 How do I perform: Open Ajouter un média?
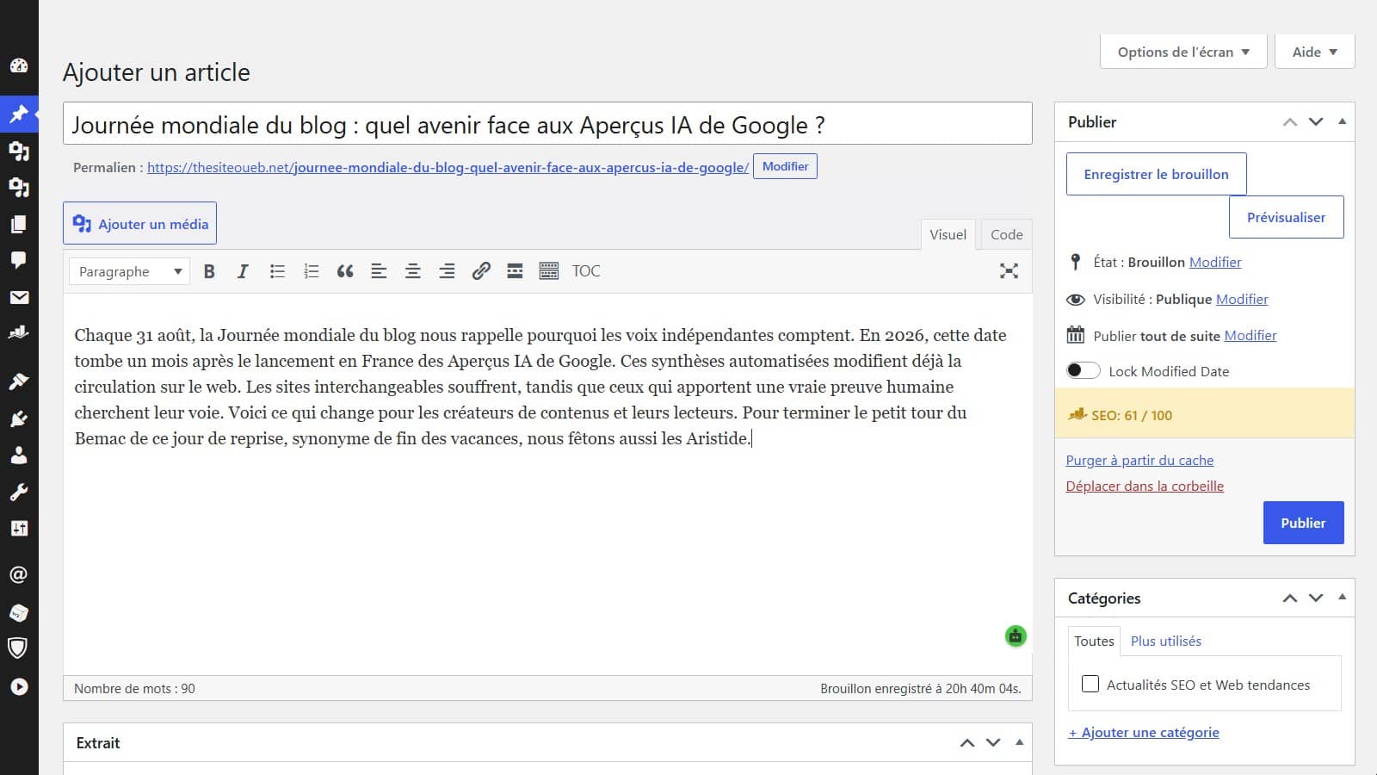point(139,224)
